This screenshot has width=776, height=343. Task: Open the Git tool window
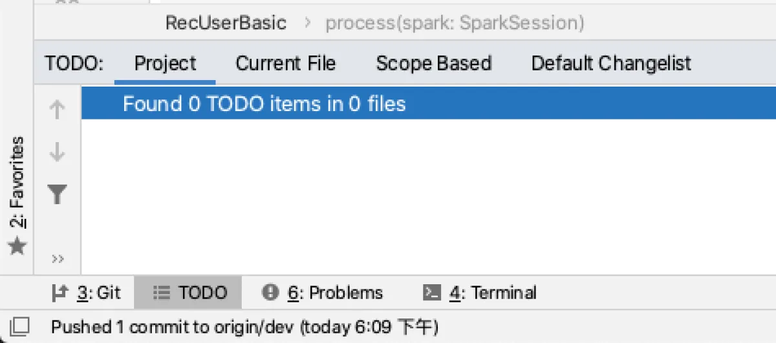(86, 293)
